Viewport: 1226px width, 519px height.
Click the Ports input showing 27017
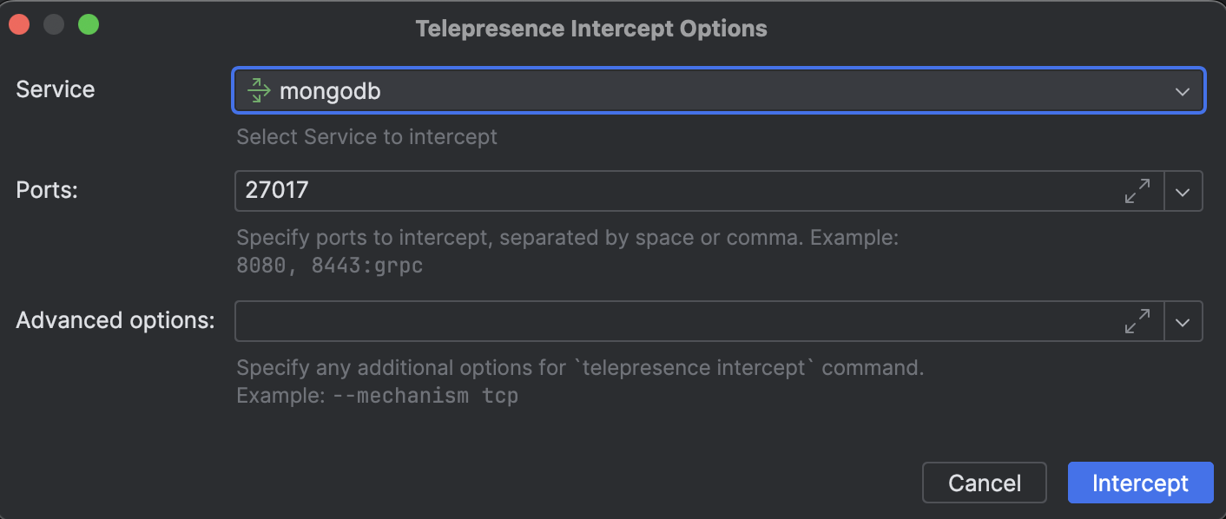pos(608,191)
